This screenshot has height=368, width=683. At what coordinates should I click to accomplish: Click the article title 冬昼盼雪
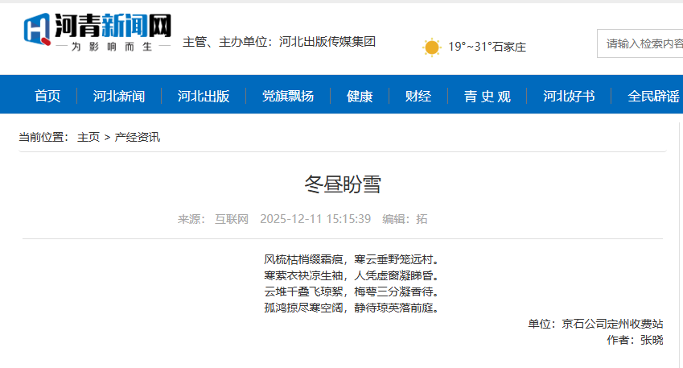point(343,184)
